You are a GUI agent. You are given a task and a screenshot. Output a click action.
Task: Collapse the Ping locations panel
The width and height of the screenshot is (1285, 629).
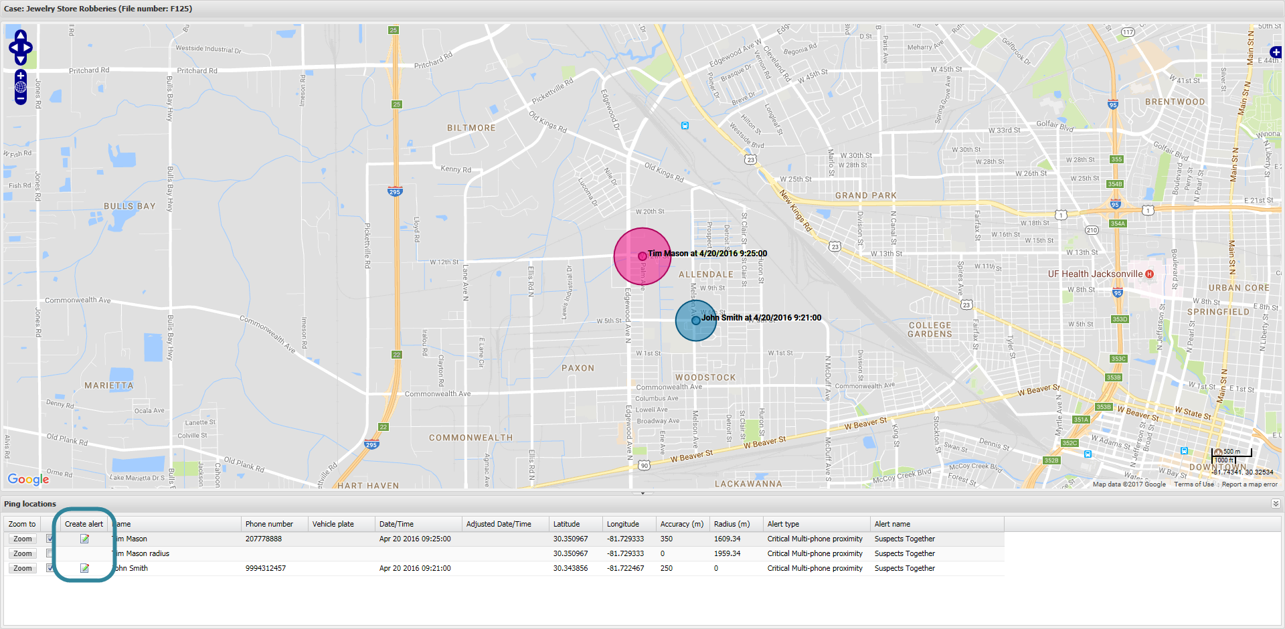1276,504
